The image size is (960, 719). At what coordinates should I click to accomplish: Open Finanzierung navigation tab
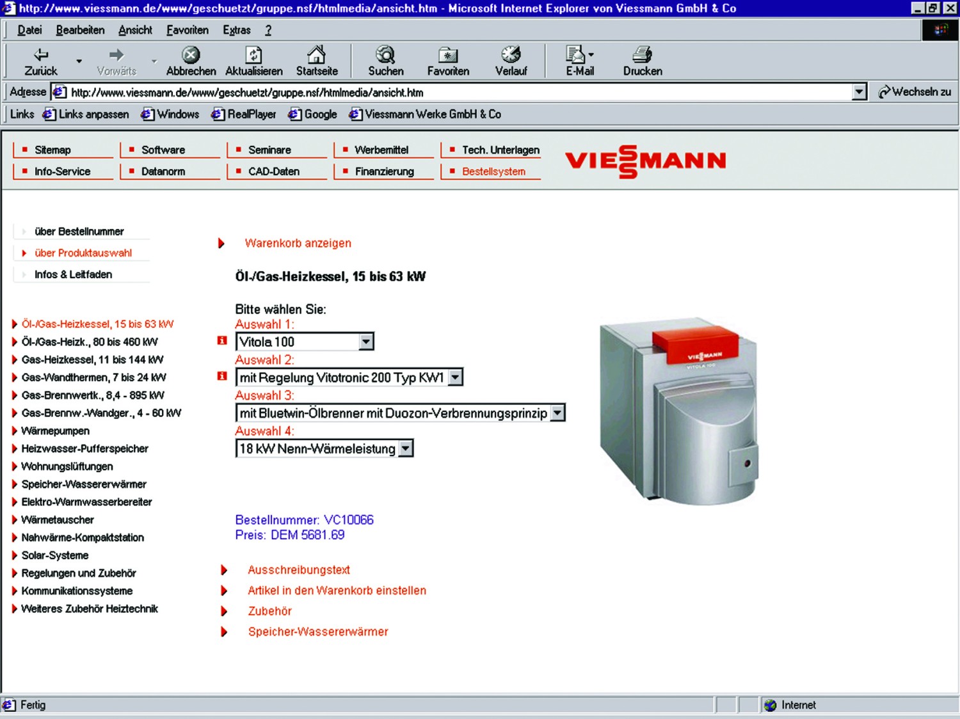383,171
